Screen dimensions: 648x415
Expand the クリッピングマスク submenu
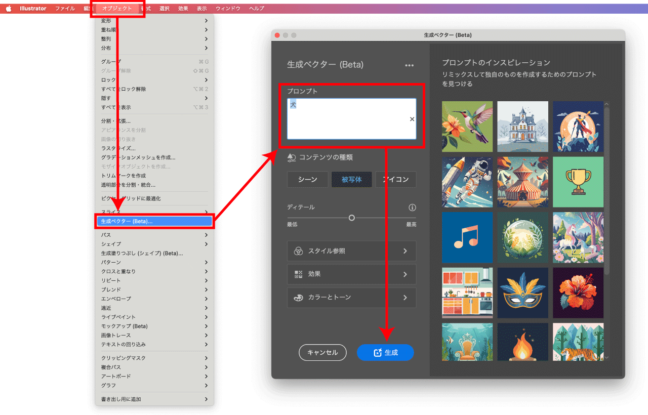154,358
